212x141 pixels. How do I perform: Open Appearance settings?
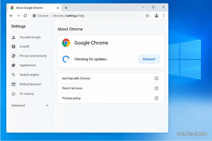point(28,65)
